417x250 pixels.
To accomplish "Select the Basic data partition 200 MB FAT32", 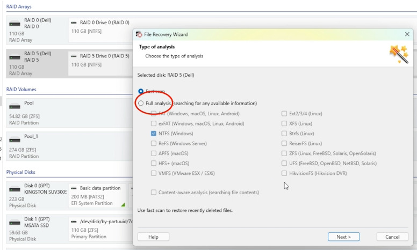I will (x=97, y=196).
